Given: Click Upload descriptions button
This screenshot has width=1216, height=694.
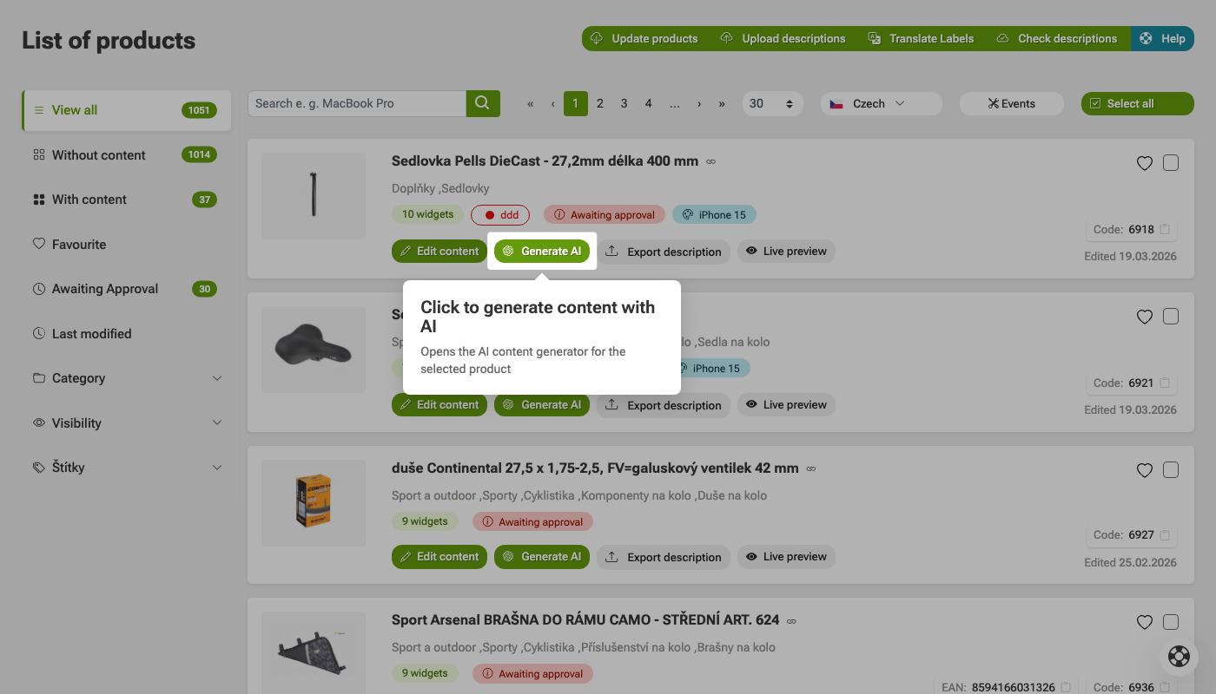Looking at the screenshot, I should [783, 38].
